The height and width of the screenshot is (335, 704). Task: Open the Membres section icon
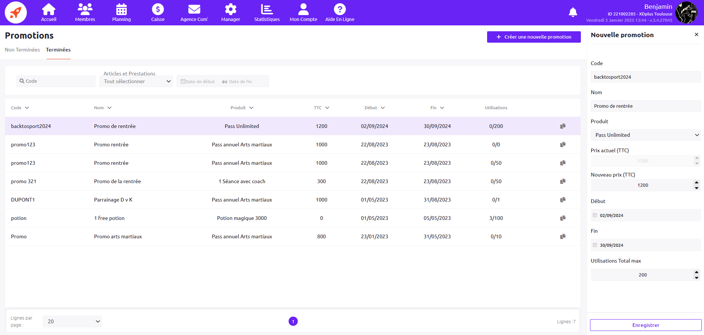pyautogui.click(x=85, y=10)
